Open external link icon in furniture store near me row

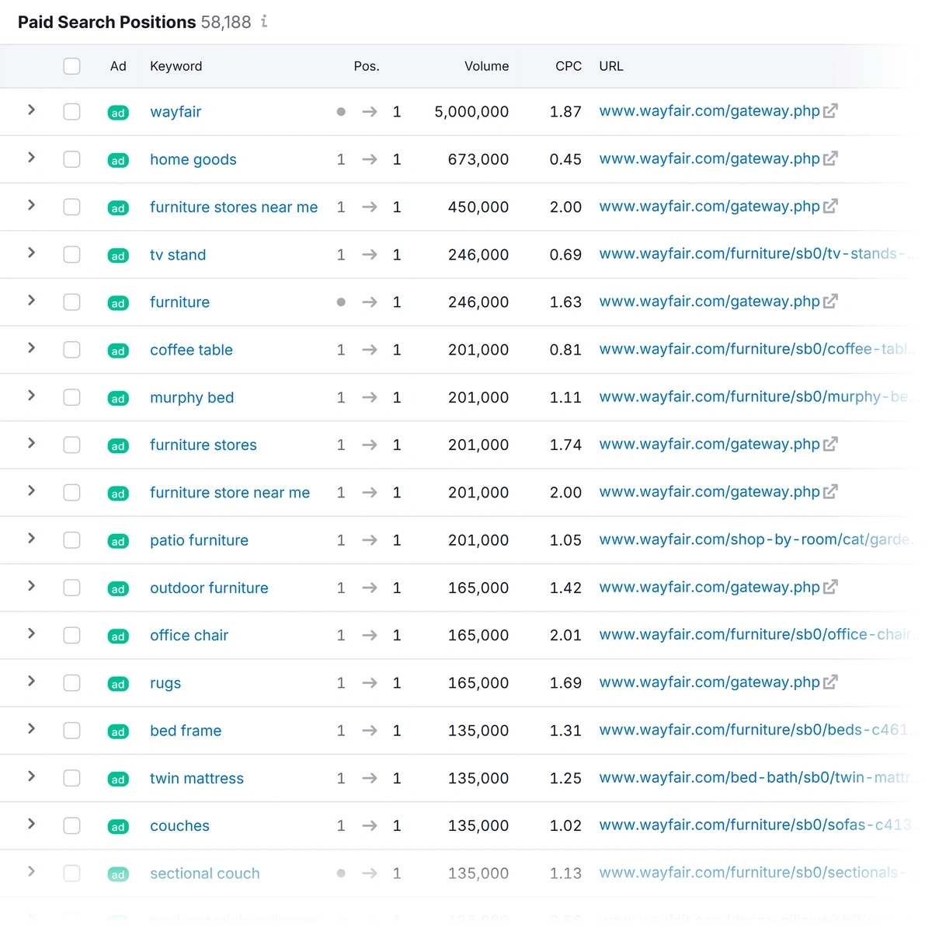pos(830,491)
